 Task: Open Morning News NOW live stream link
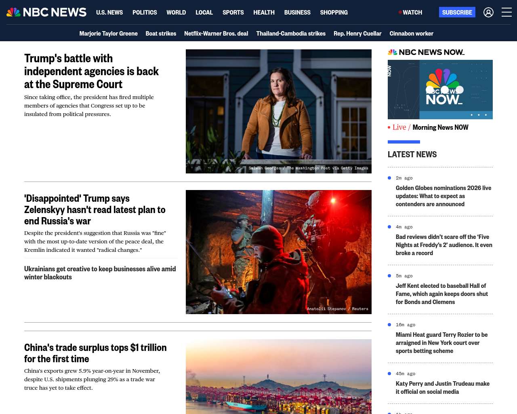pyautogui.click(x=440, y=127)
